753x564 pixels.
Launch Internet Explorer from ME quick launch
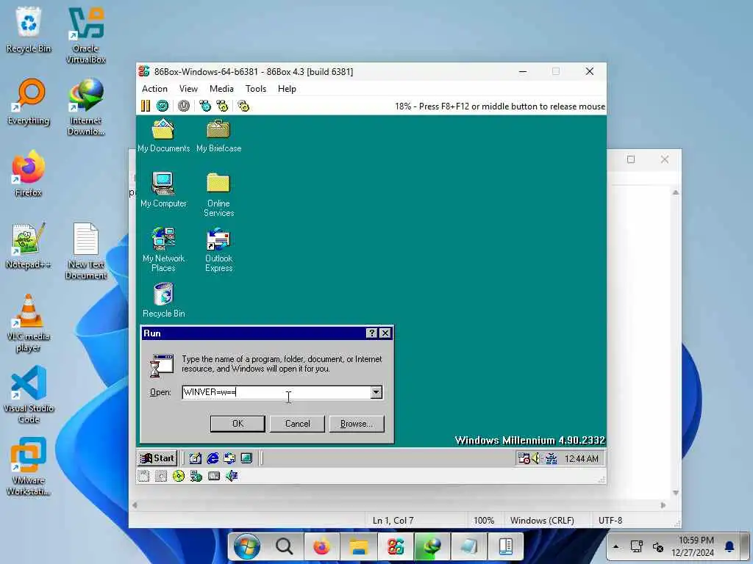coord(213,458)
